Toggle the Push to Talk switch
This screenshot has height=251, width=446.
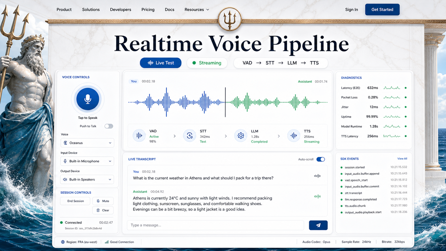pos(109,126)
